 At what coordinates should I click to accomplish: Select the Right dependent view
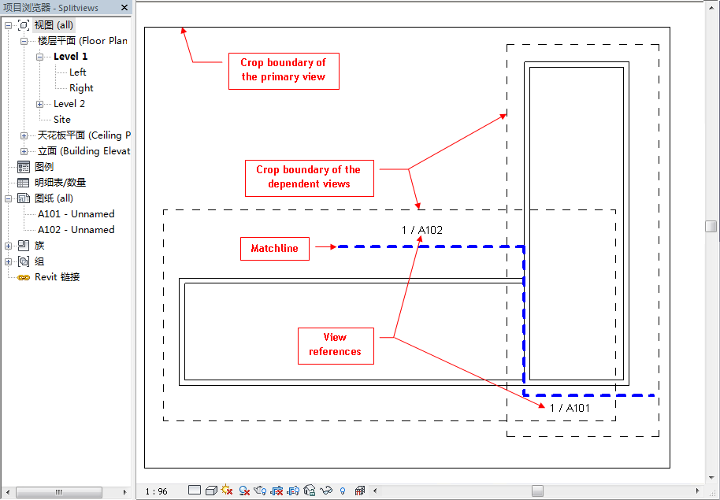pyautogui.click(x=81, y=87)
